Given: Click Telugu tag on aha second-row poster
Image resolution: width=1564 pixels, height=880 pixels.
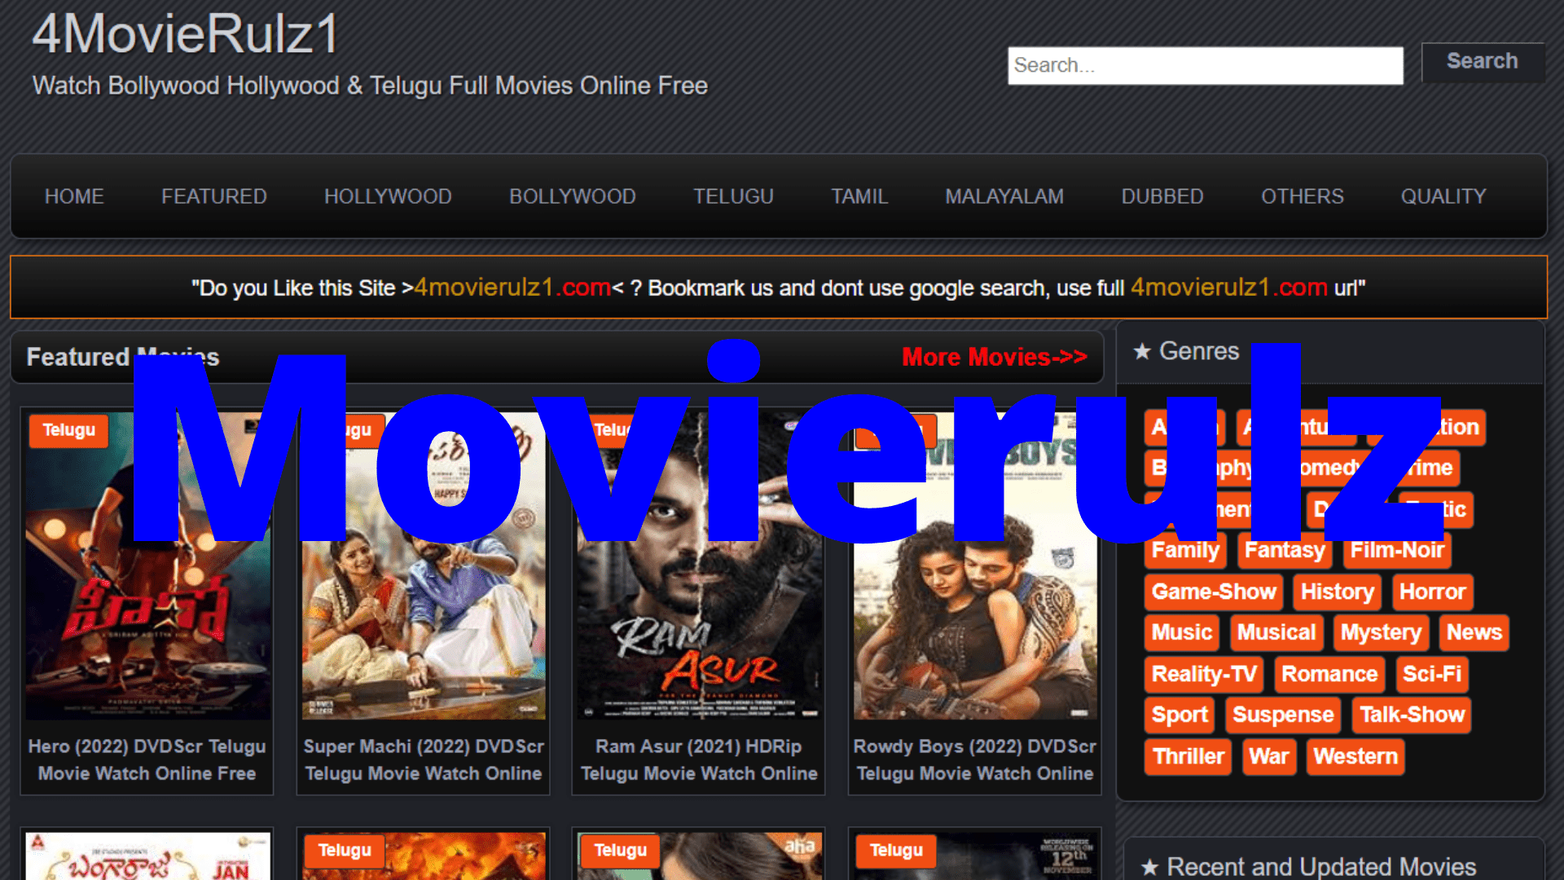Looking at the screenshot, I should [x=621, y=851].
